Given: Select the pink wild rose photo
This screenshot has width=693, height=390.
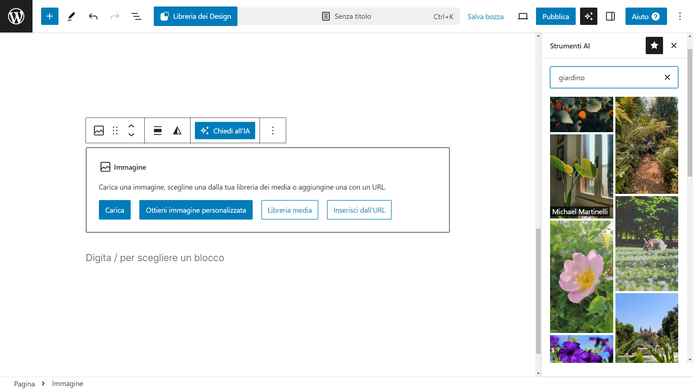Looking at the screenshot, I should 581,277.
